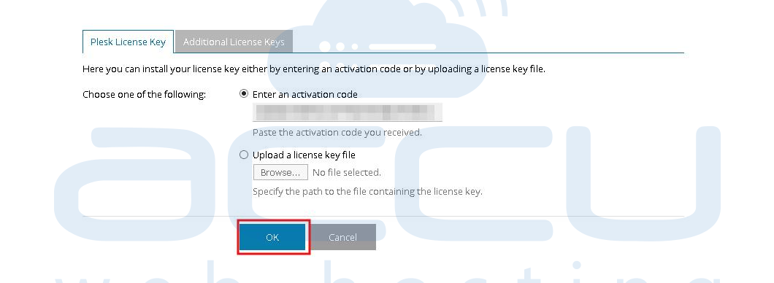Click Browse... to pick a license file
The width and height of the screenshot is (774, 283).
pos(280,173)
